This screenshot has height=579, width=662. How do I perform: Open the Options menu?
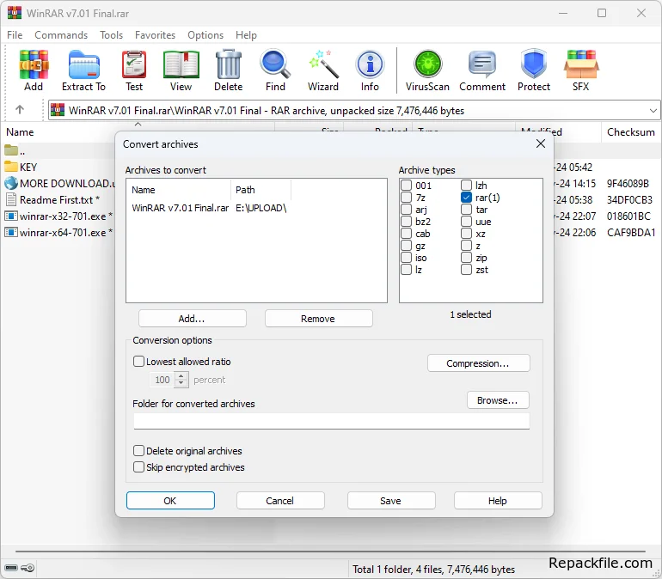click(205, 35)
